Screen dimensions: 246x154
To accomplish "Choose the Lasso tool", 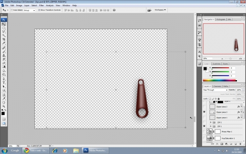I will (4, 32).
